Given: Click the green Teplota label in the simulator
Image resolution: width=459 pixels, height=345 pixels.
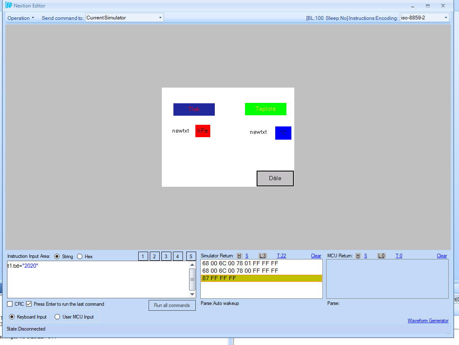Looking at the screenshot, I should [x=265, y=109].
